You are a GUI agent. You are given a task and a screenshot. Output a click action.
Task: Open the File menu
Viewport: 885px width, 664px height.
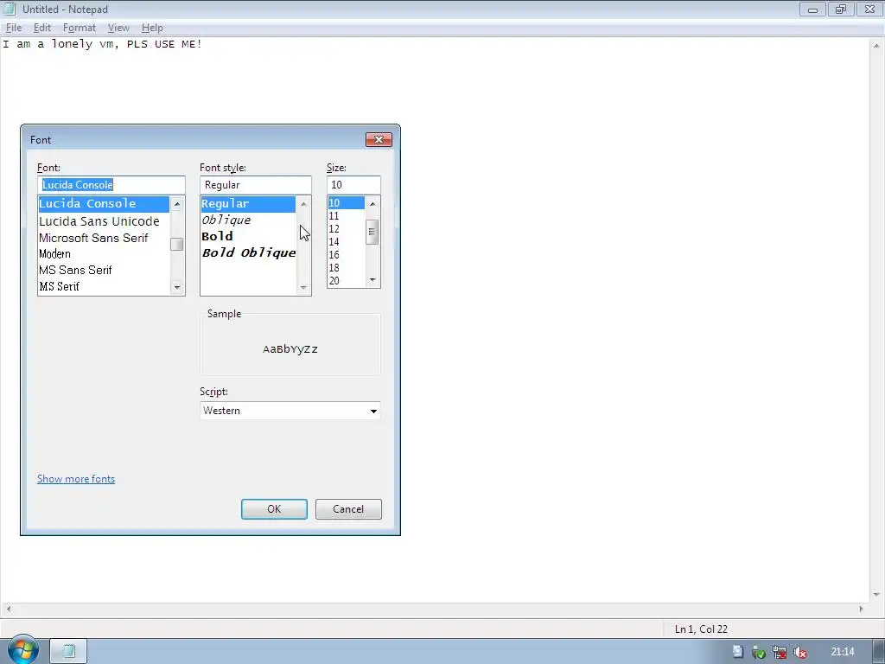pos(14,28)
